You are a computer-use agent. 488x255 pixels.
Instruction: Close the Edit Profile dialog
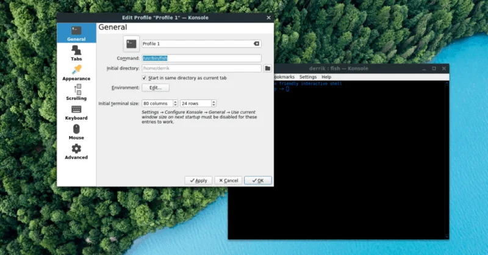pyautogui.click(x=268, y=18)
